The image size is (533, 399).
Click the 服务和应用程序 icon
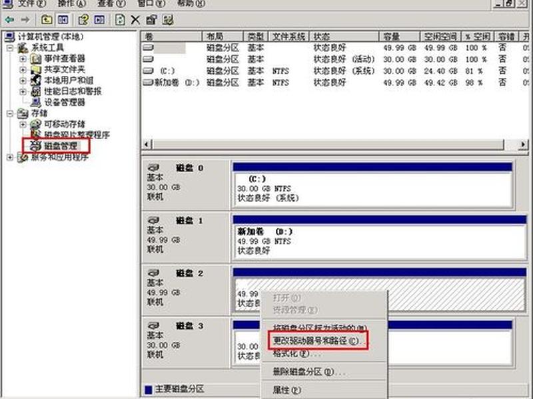point(23,157)
